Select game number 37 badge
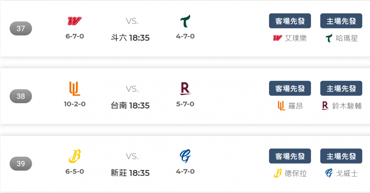 [x=21, y=28]
